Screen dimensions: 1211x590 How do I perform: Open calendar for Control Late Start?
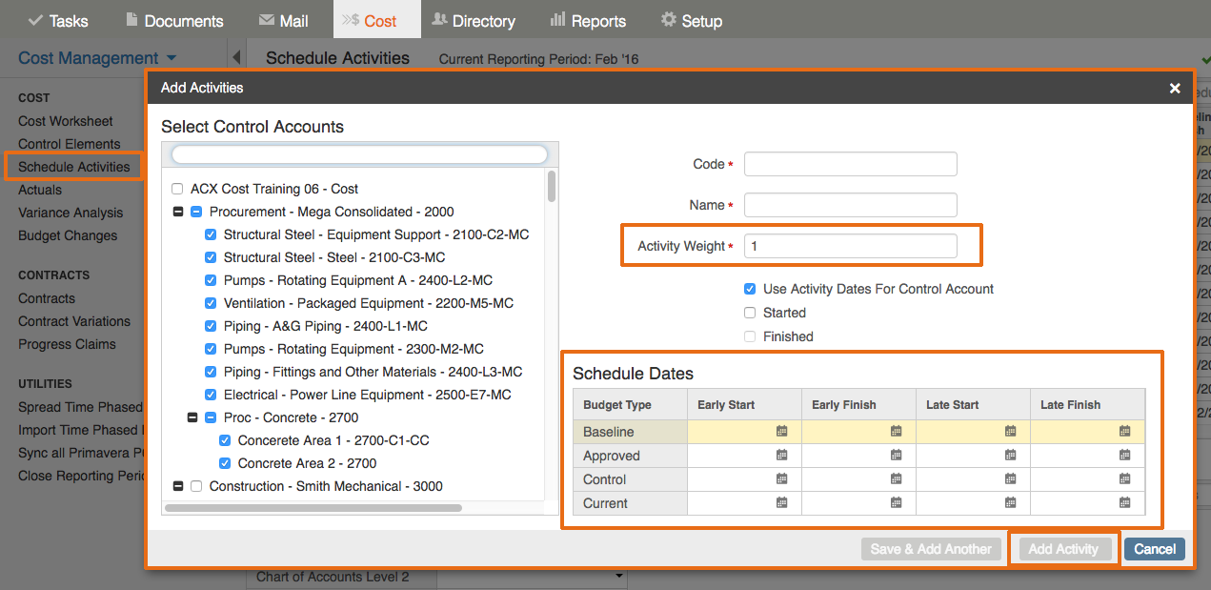pos(1011,479)
